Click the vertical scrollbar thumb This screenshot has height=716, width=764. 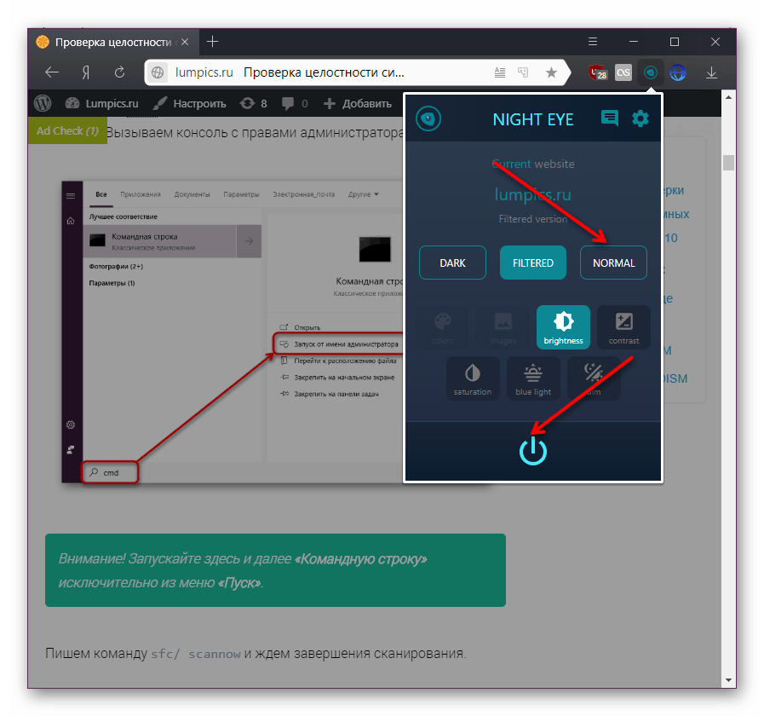(728, 163)
